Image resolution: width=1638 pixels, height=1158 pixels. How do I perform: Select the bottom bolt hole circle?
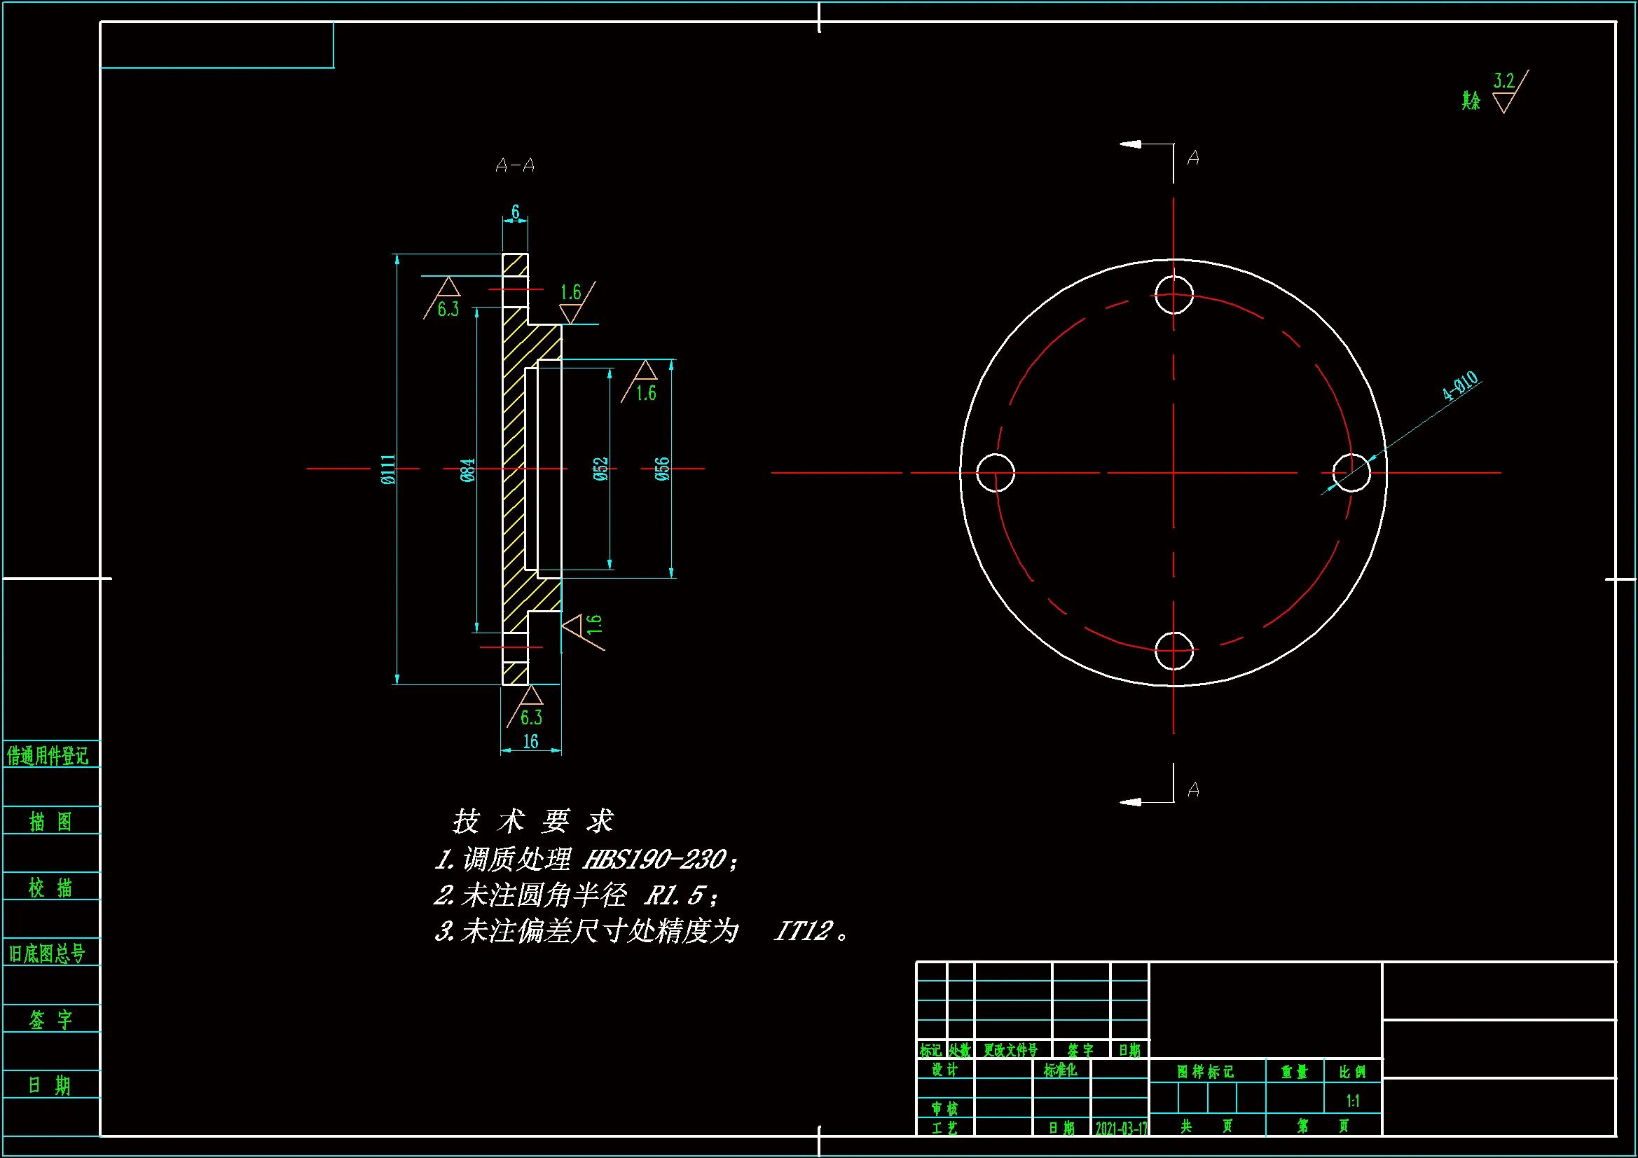(1174, 651)
